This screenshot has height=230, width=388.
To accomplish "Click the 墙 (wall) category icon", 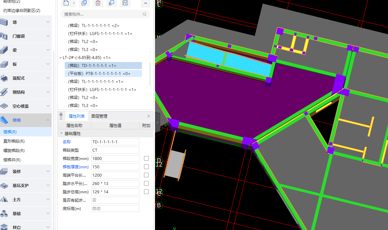I will coord(4,22).
